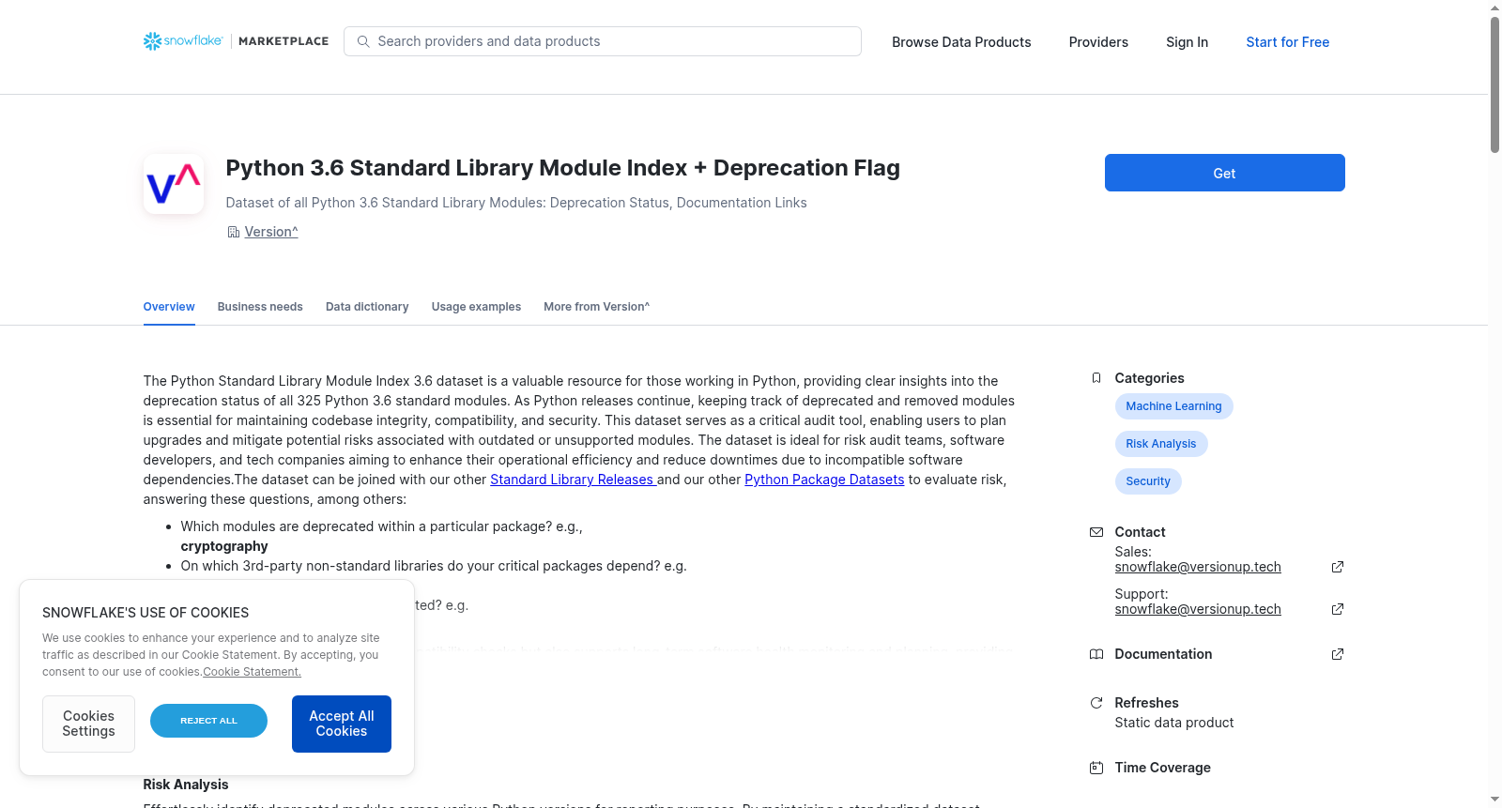Viewport: 1502px width, 808px height.
Task: Click the scrollbar down arrow
Action: [1494, 800]
